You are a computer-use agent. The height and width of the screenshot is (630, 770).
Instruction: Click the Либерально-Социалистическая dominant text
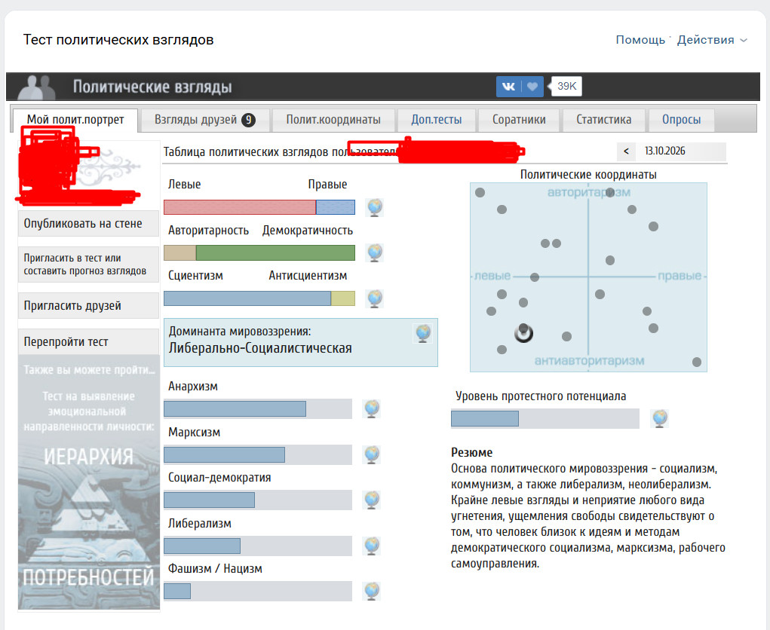point(260,348)
